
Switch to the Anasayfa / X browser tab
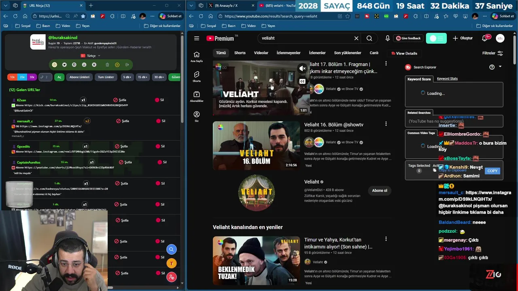pos(230,5)
